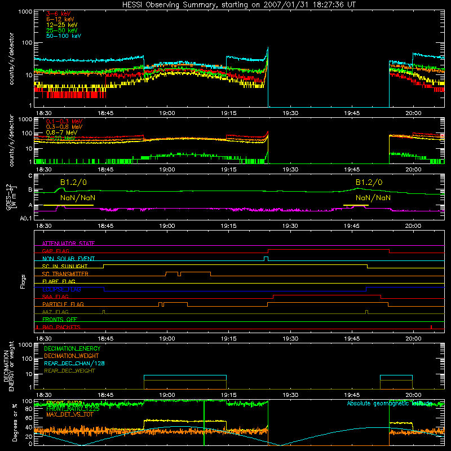Click the ATTENUATOR_STATE flag label

pos(68,244)
